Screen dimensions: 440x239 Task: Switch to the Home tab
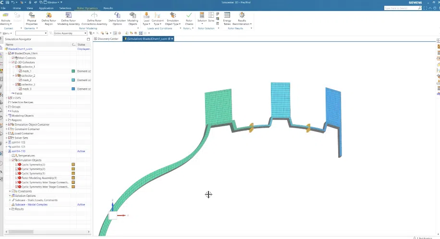(17, 8)
